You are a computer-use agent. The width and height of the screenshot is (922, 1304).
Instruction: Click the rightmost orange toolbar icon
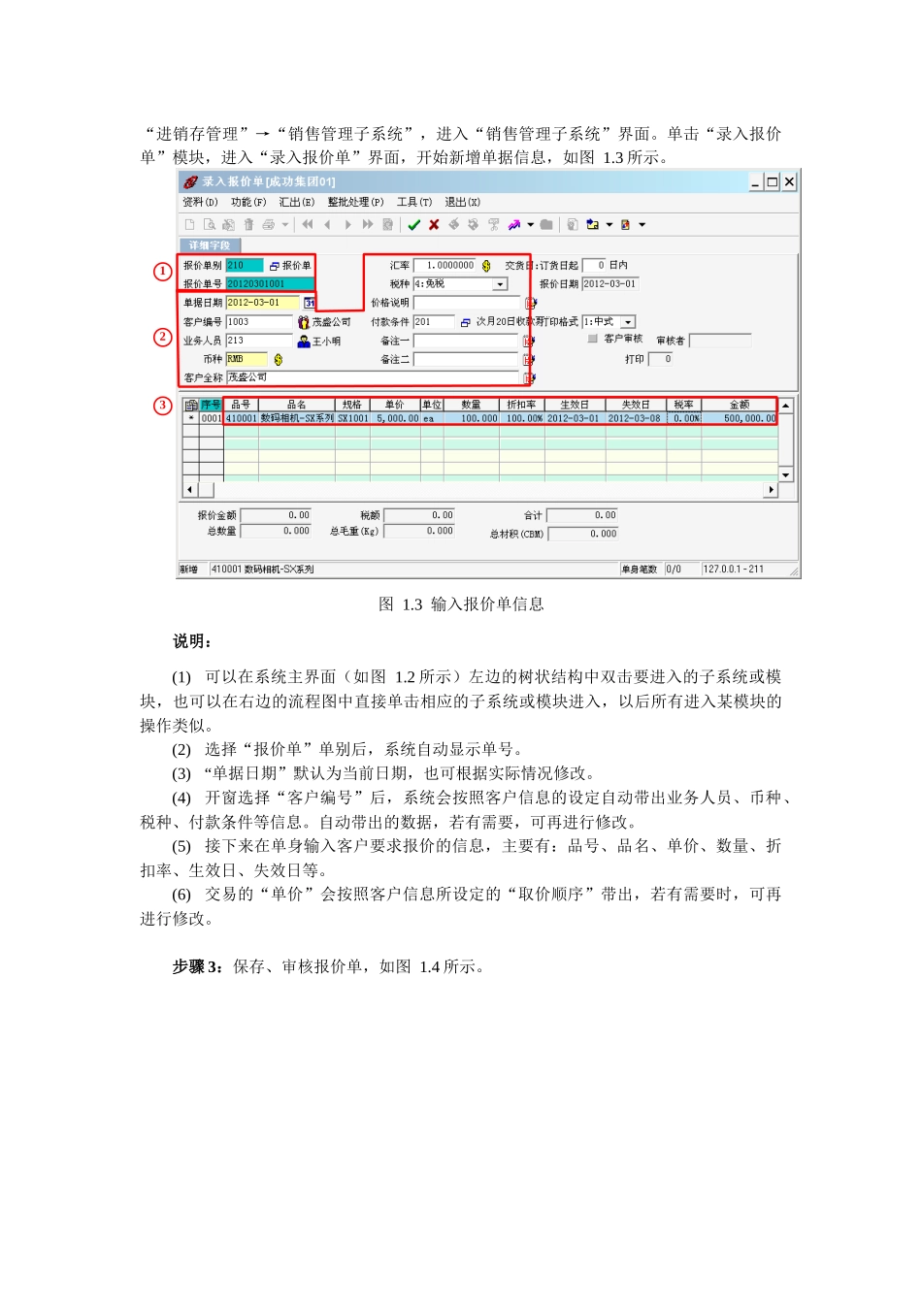(626, 224)
